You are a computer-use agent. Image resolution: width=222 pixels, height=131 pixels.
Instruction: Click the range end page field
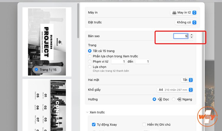[x=142, y=62]
